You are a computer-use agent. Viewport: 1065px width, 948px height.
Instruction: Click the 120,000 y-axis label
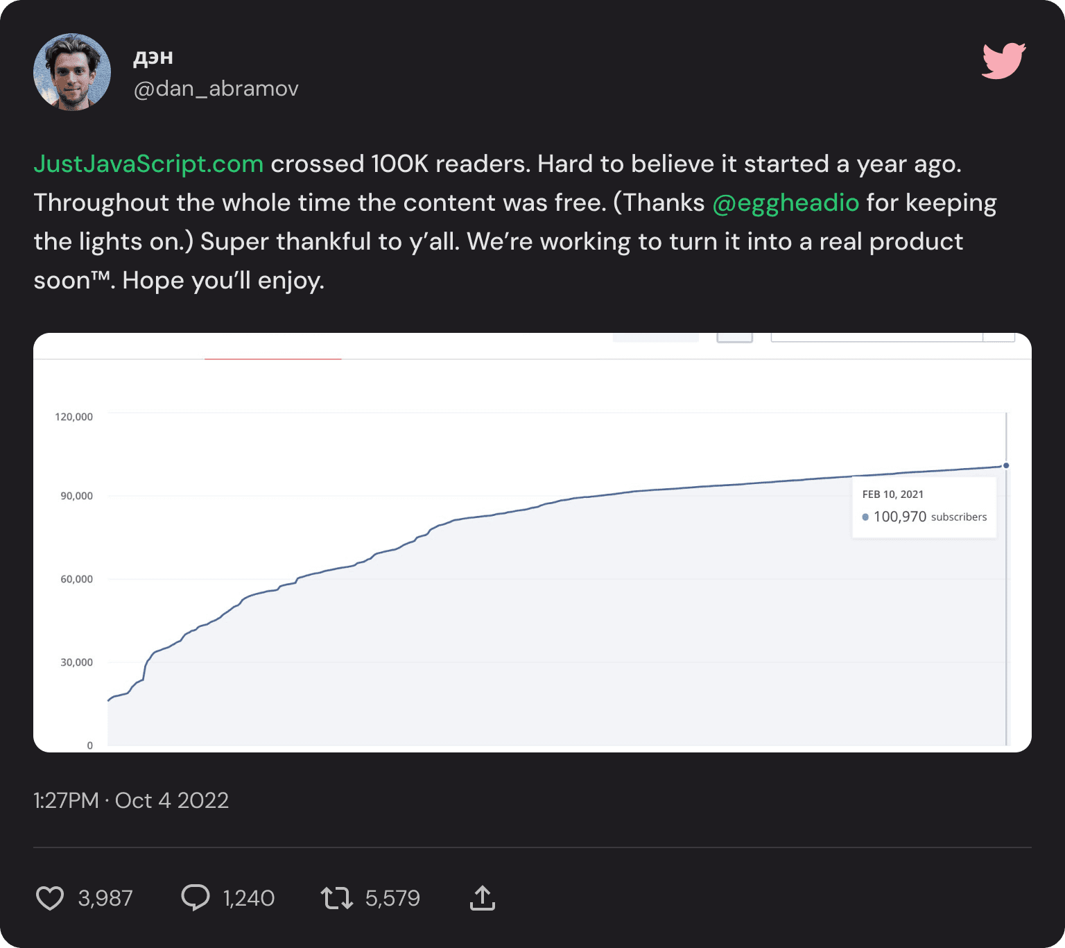[x=73, y=417]
